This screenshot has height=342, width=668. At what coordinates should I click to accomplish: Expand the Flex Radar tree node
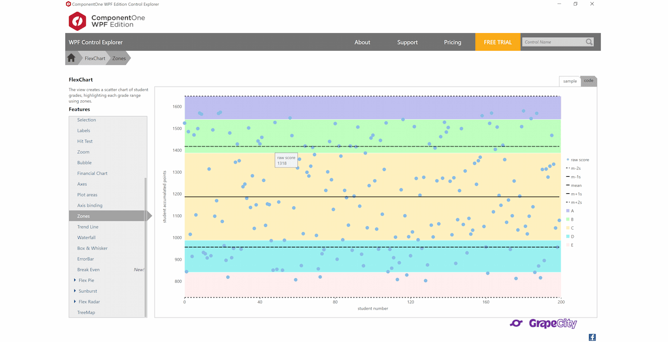75,302
